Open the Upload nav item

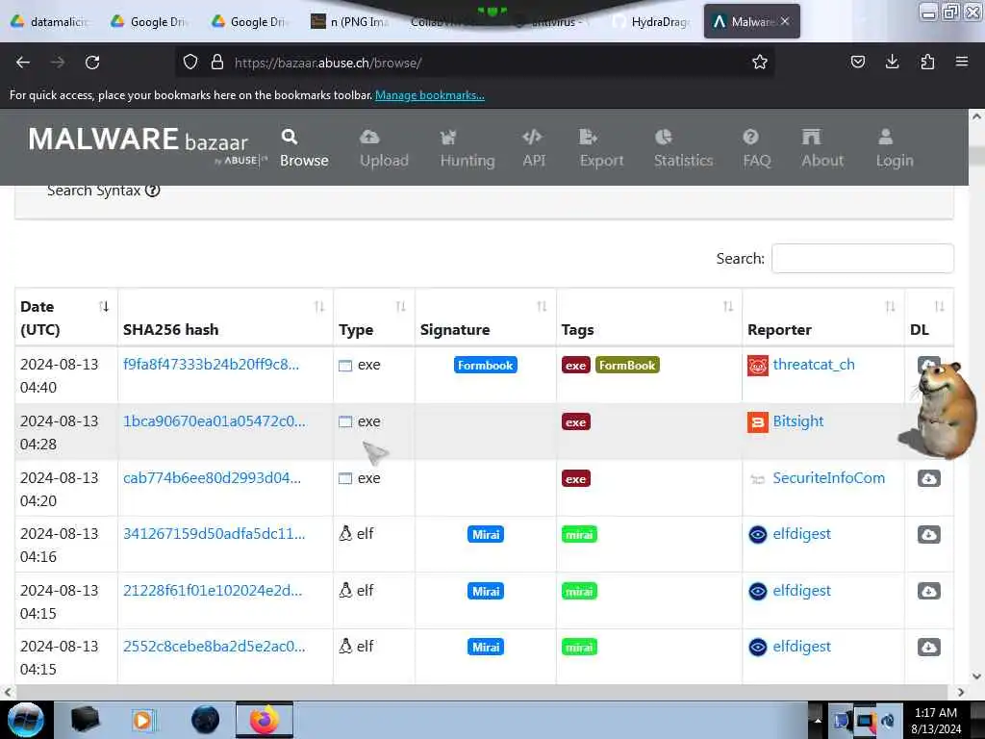pyautogui.click(x=384, y=148)
